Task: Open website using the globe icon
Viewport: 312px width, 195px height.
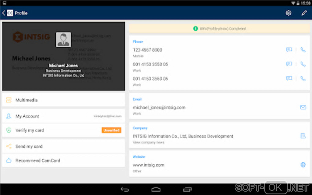Action: [x=303, y=165]
